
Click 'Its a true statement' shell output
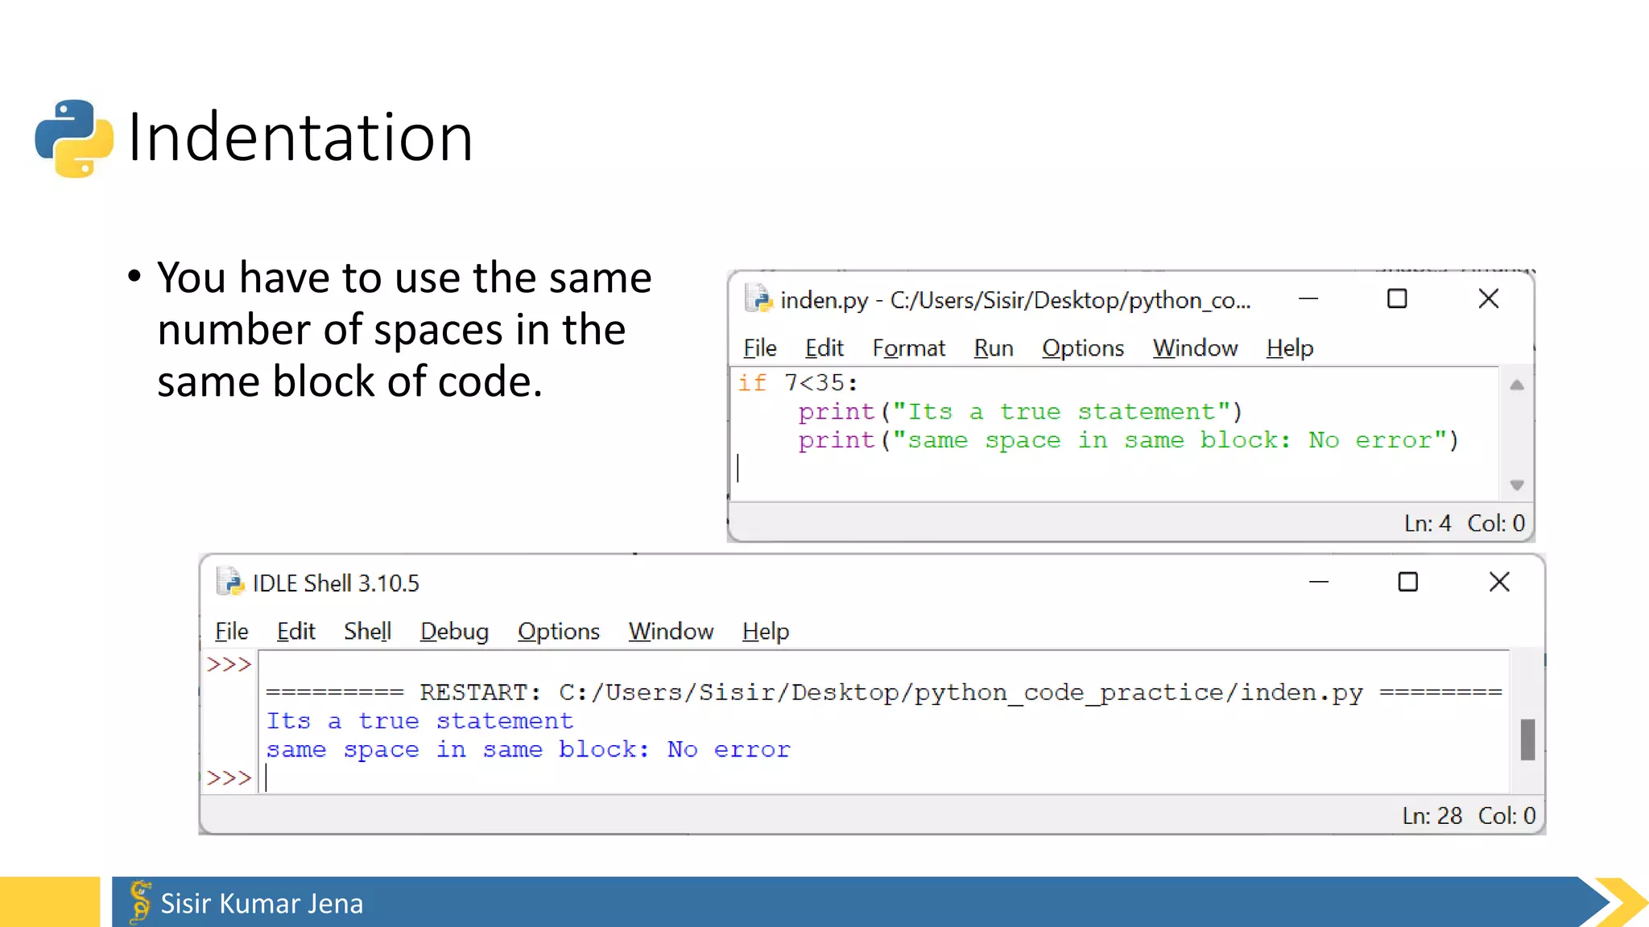click(x=419, y=721)
